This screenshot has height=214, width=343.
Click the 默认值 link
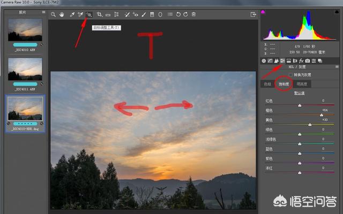pos(299,93)
